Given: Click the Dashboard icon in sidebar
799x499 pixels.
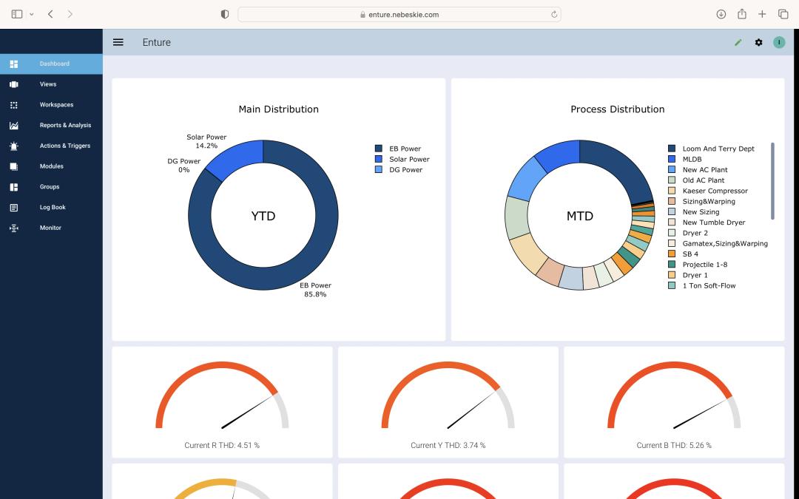Looking at the screenshot, I should pos(14,64).
